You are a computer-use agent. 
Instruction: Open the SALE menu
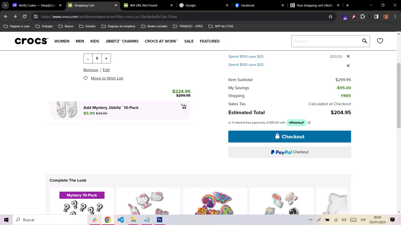point(189,41)
